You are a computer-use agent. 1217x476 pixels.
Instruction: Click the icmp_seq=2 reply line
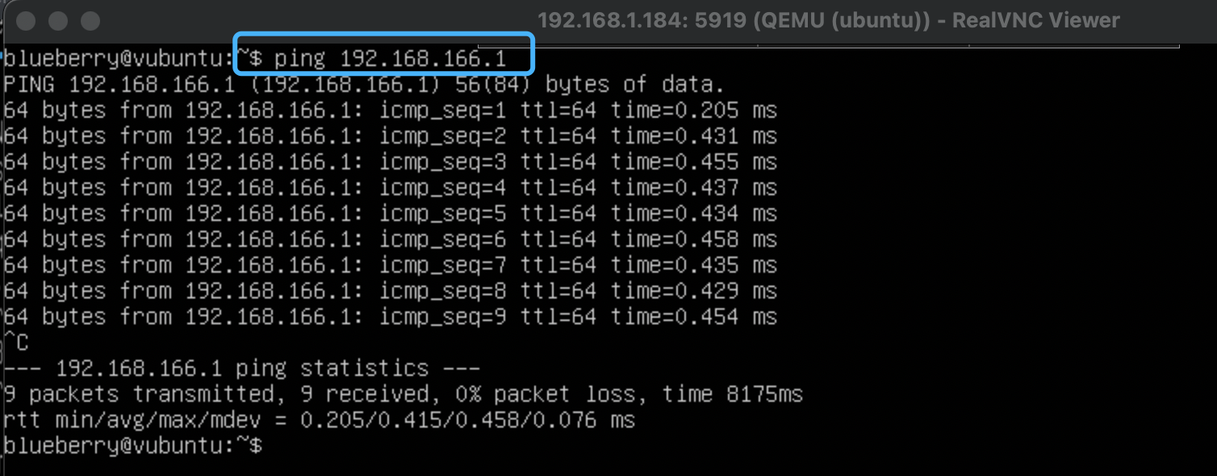pyautogui.click(x=390, y=136)
